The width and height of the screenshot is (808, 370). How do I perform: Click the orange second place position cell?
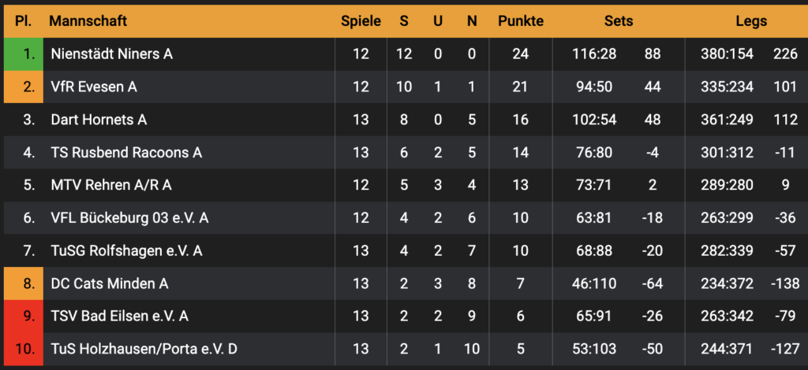pyautogui.click(x=24, y=87)
